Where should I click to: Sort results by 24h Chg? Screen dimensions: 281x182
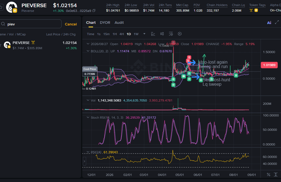(x=69, y=34)
